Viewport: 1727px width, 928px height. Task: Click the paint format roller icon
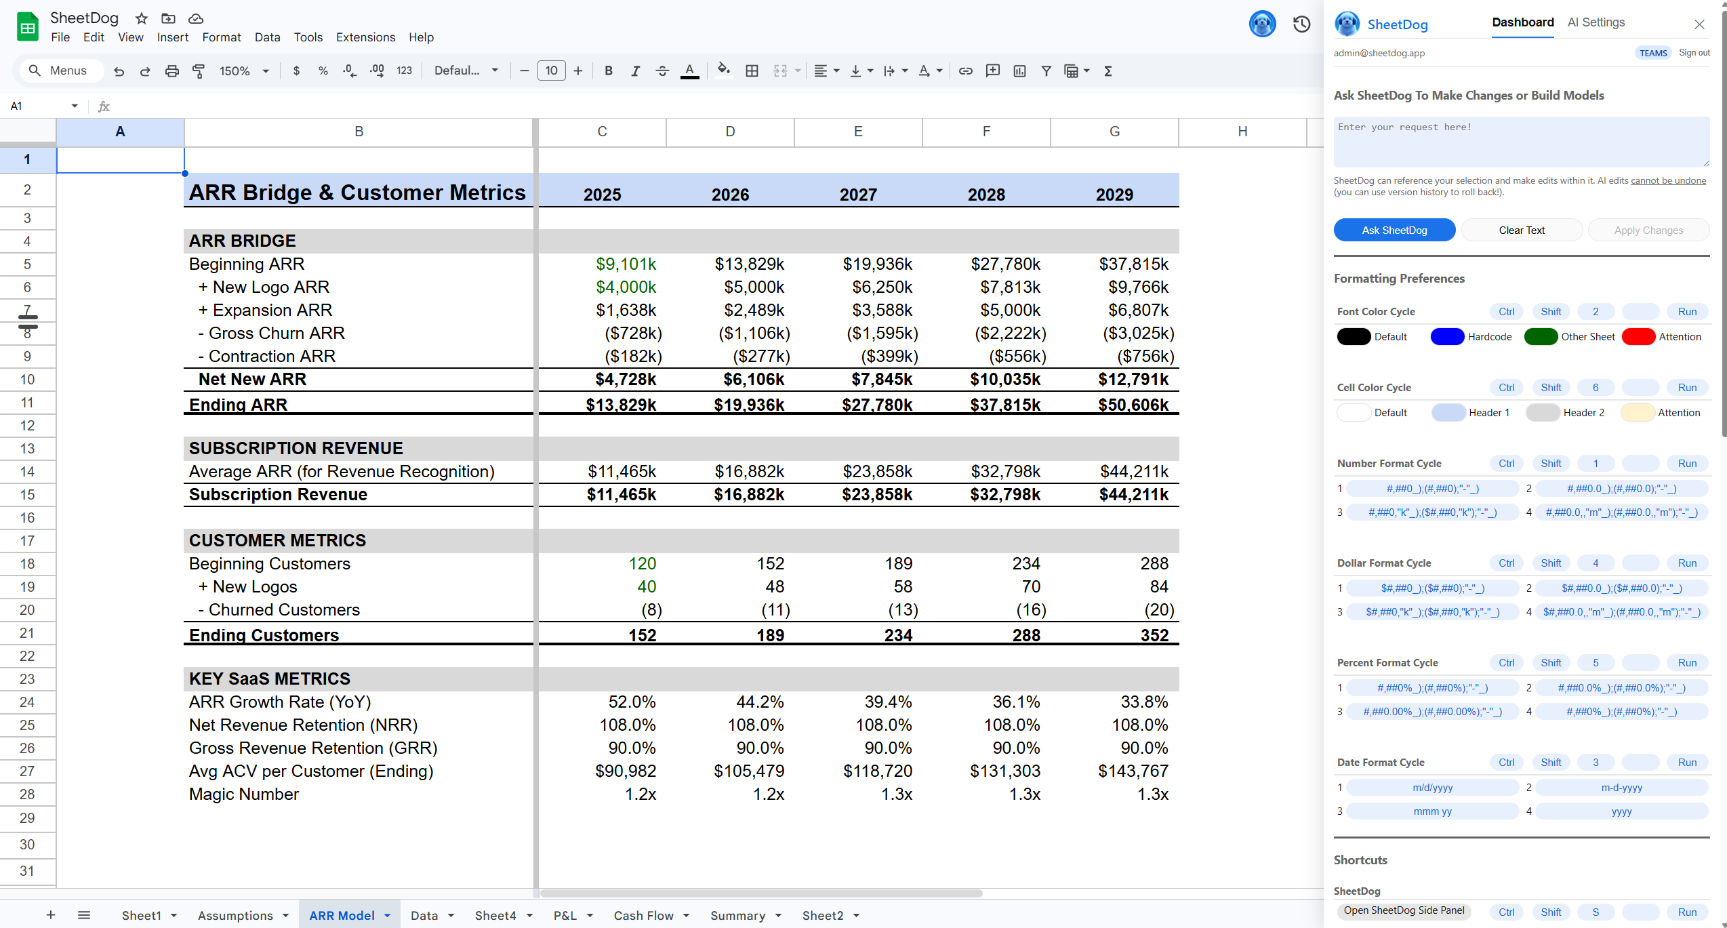point(199,70)
